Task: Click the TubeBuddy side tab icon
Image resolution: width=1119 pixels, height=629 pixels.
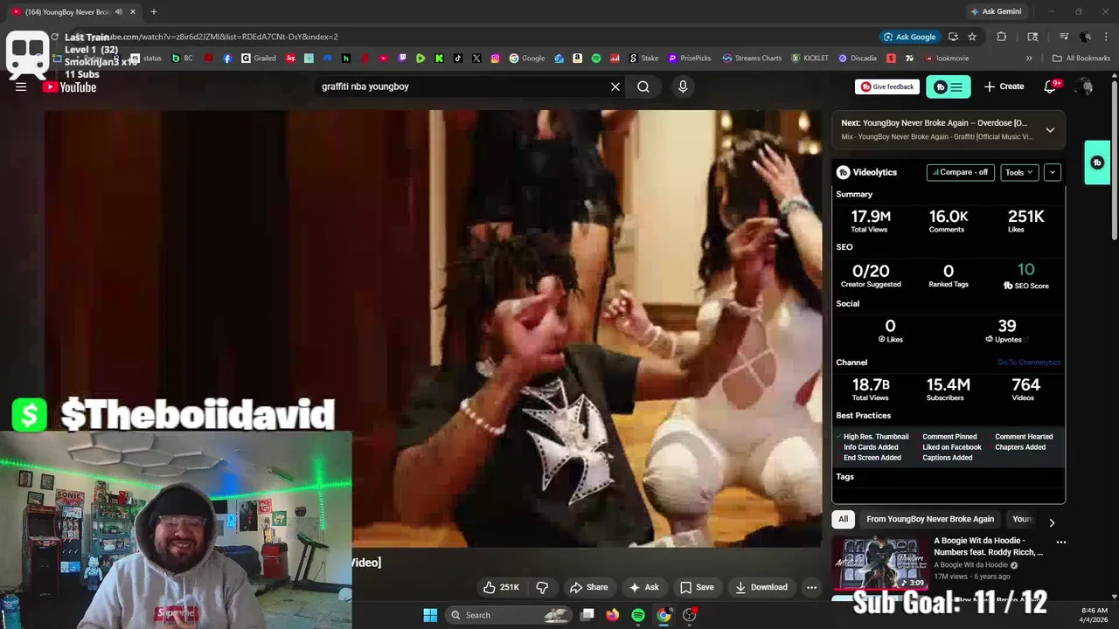Action: [x=1097, y=162]
